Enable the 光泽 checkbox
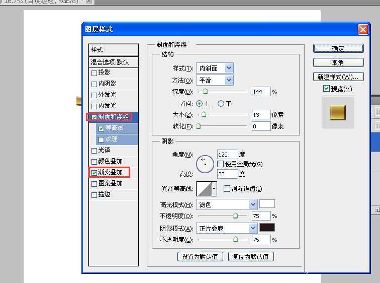Image resolution: width=380 pixels, height=283 pixels. coord(94,151)
